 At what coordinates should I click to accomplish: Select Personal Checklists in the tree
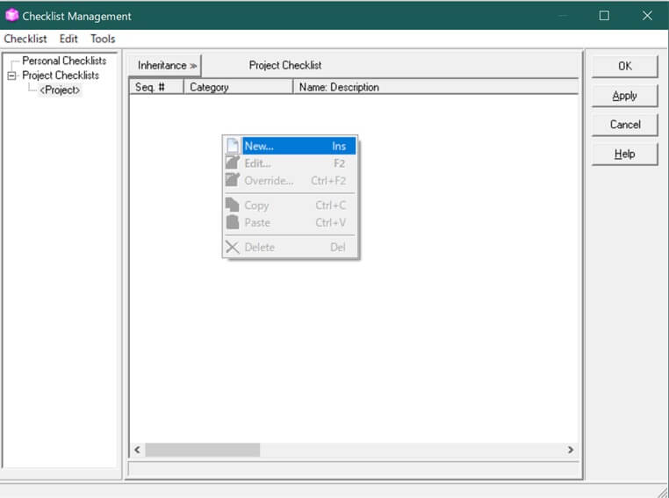click(x=64, y=61)
